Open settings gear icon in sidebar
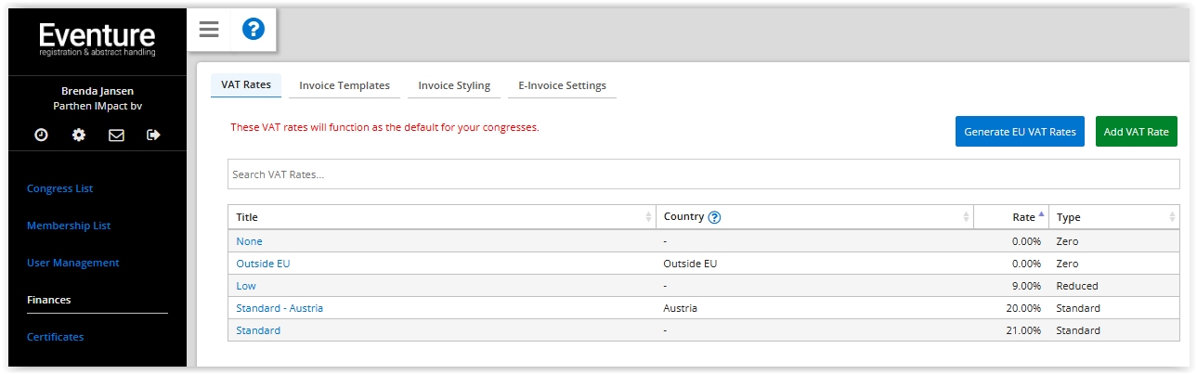The image size is (1197, 374). [79, 135]
